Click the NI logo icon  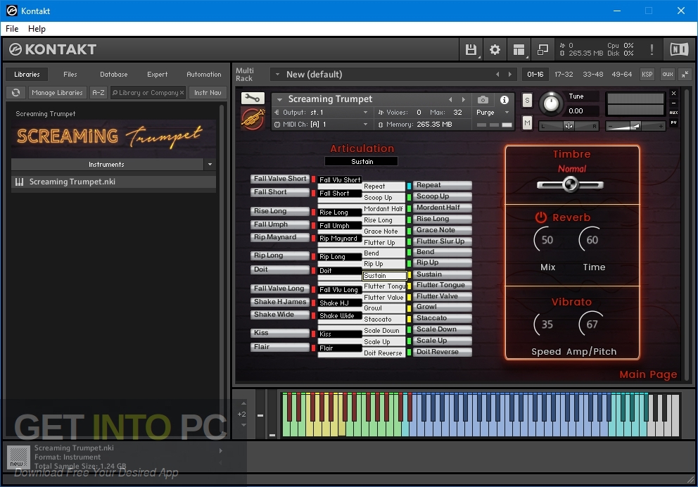pyautogui.click(x=679, y=49)
